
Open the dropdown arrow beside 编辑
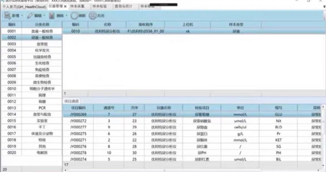click(44, 15)
